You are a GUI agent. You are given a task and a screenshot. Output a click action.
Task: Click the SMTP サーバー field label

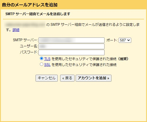pos(25,40)
